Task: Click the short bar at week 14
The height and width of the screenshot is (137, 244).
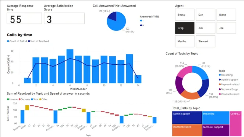Action: (x=138, y=79)
